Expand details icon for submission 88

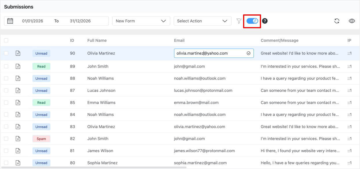point(18,78)
